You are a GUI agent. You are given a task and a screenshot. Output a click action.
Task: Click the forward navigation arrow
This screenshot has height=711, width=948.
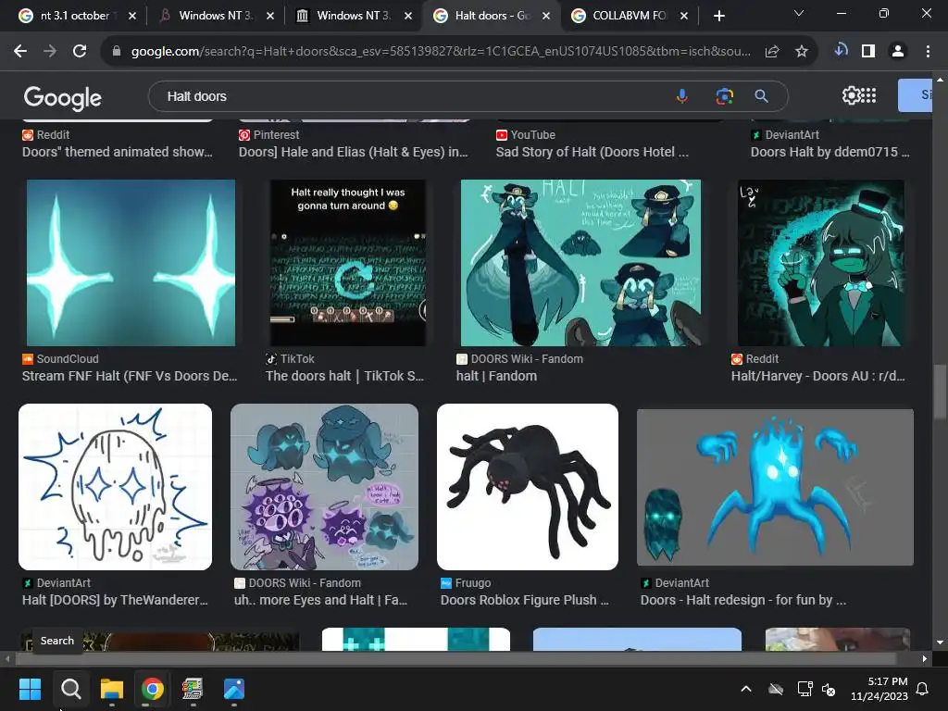pos(50,52)
